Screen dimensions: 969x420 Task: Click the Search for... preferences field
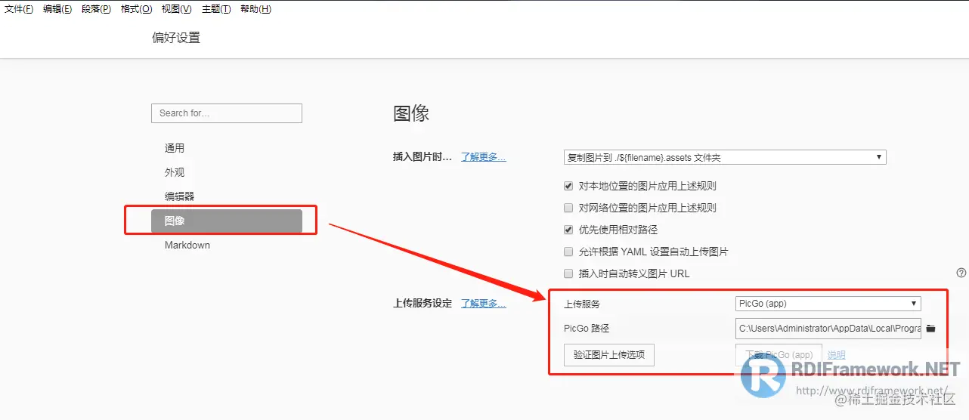point(227,113)
